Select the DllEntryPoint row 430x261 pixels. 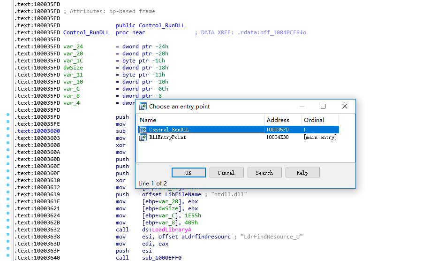point(238,137)
